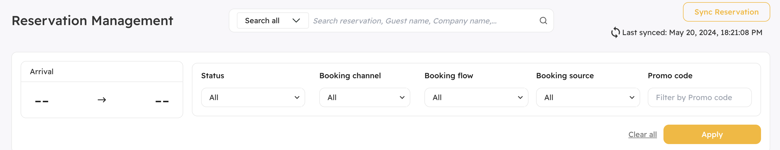
Task: Open the Booking source dropdown
Action: click(588, 97)
